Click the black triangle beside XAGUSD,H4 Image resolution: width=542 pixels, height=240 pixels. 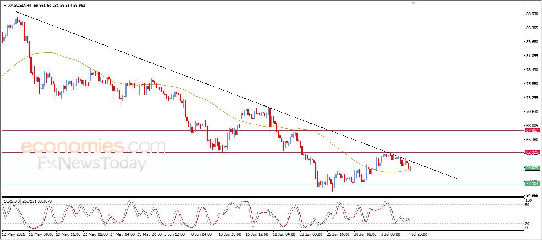[x=5, y=6]
